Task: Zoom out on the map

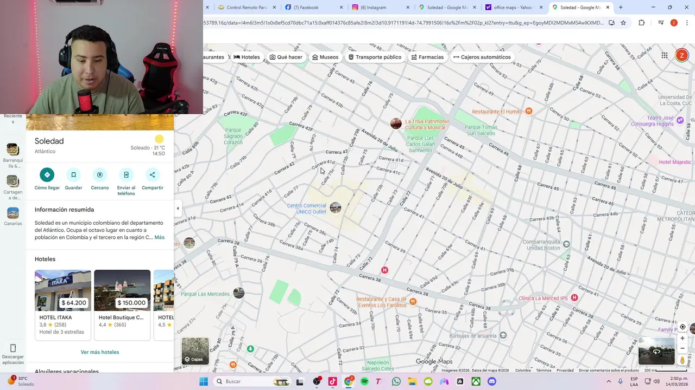Action: pos(683,348)
